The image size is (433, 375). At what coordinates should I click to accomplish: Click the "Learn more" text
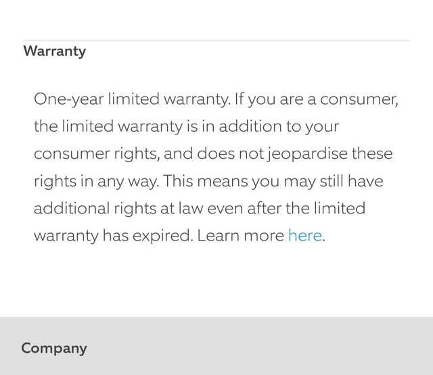click(x=240, y=236)
